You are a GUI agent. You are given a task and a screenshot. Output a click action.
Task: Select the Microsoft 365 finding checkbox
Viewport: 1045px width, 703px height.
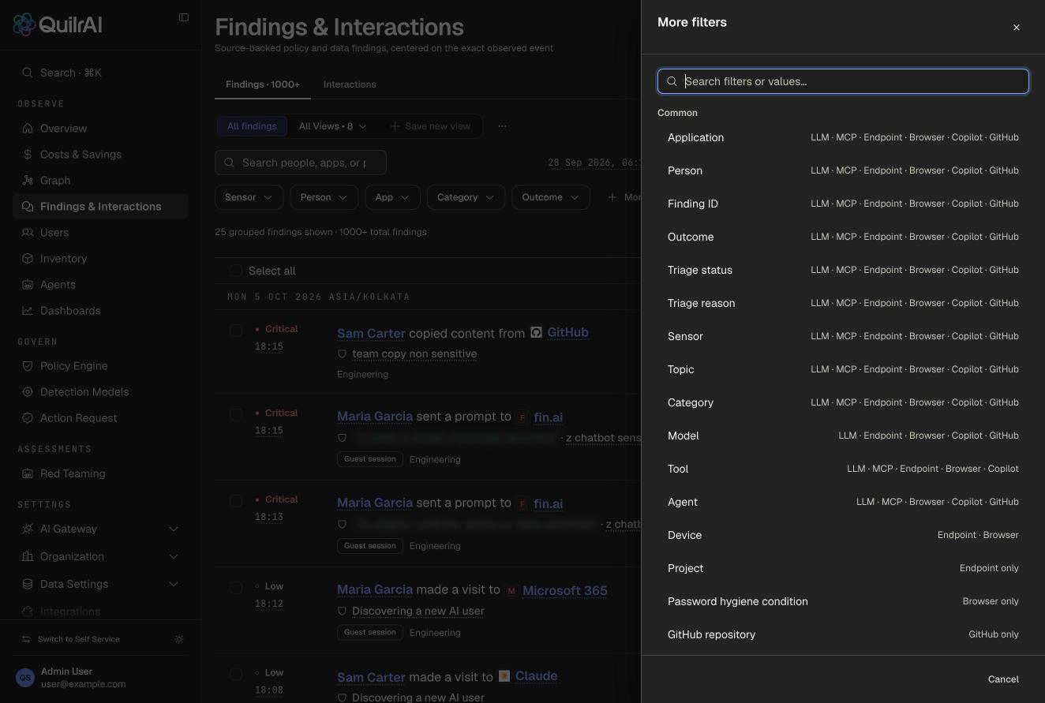236,588
